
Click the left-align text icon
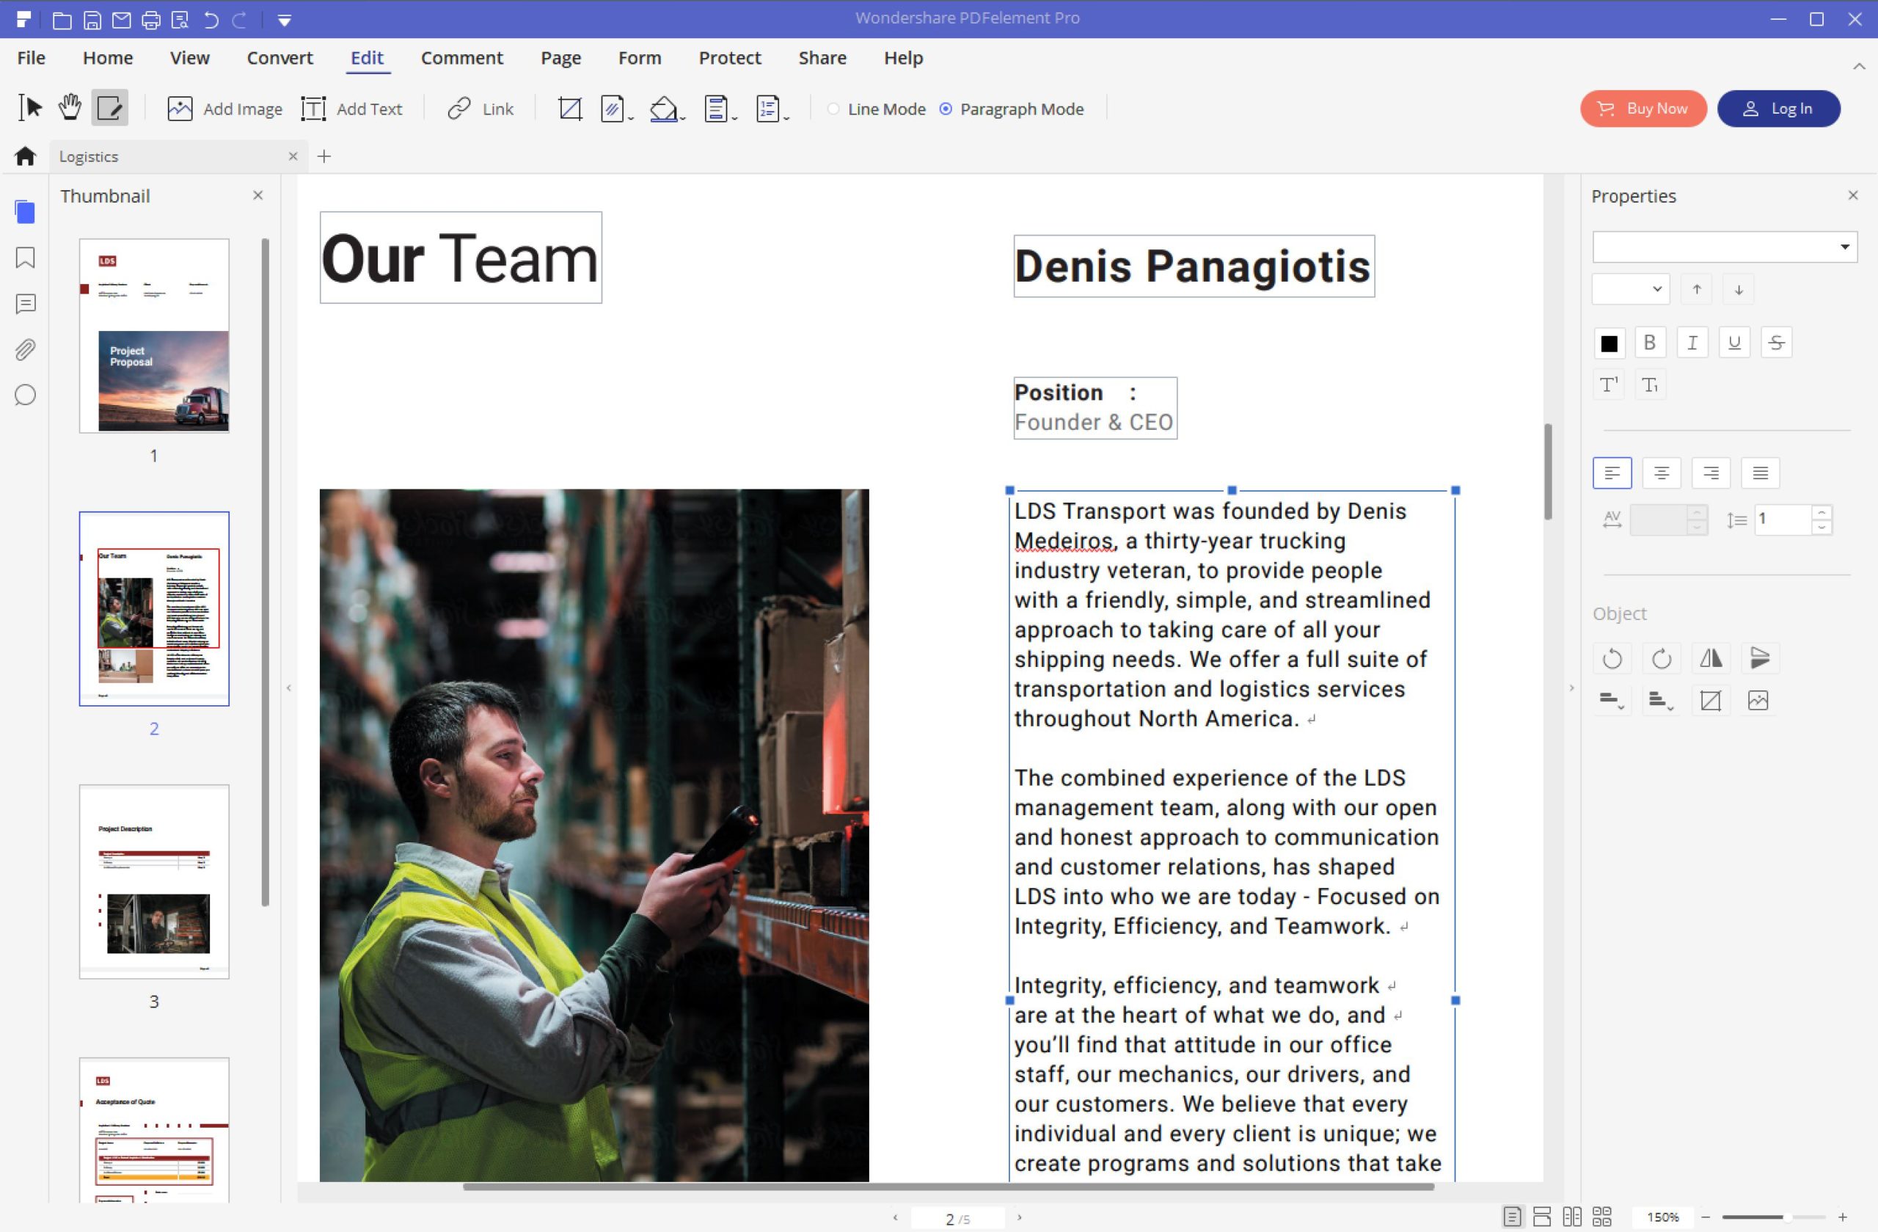(x=1611, y=472)
